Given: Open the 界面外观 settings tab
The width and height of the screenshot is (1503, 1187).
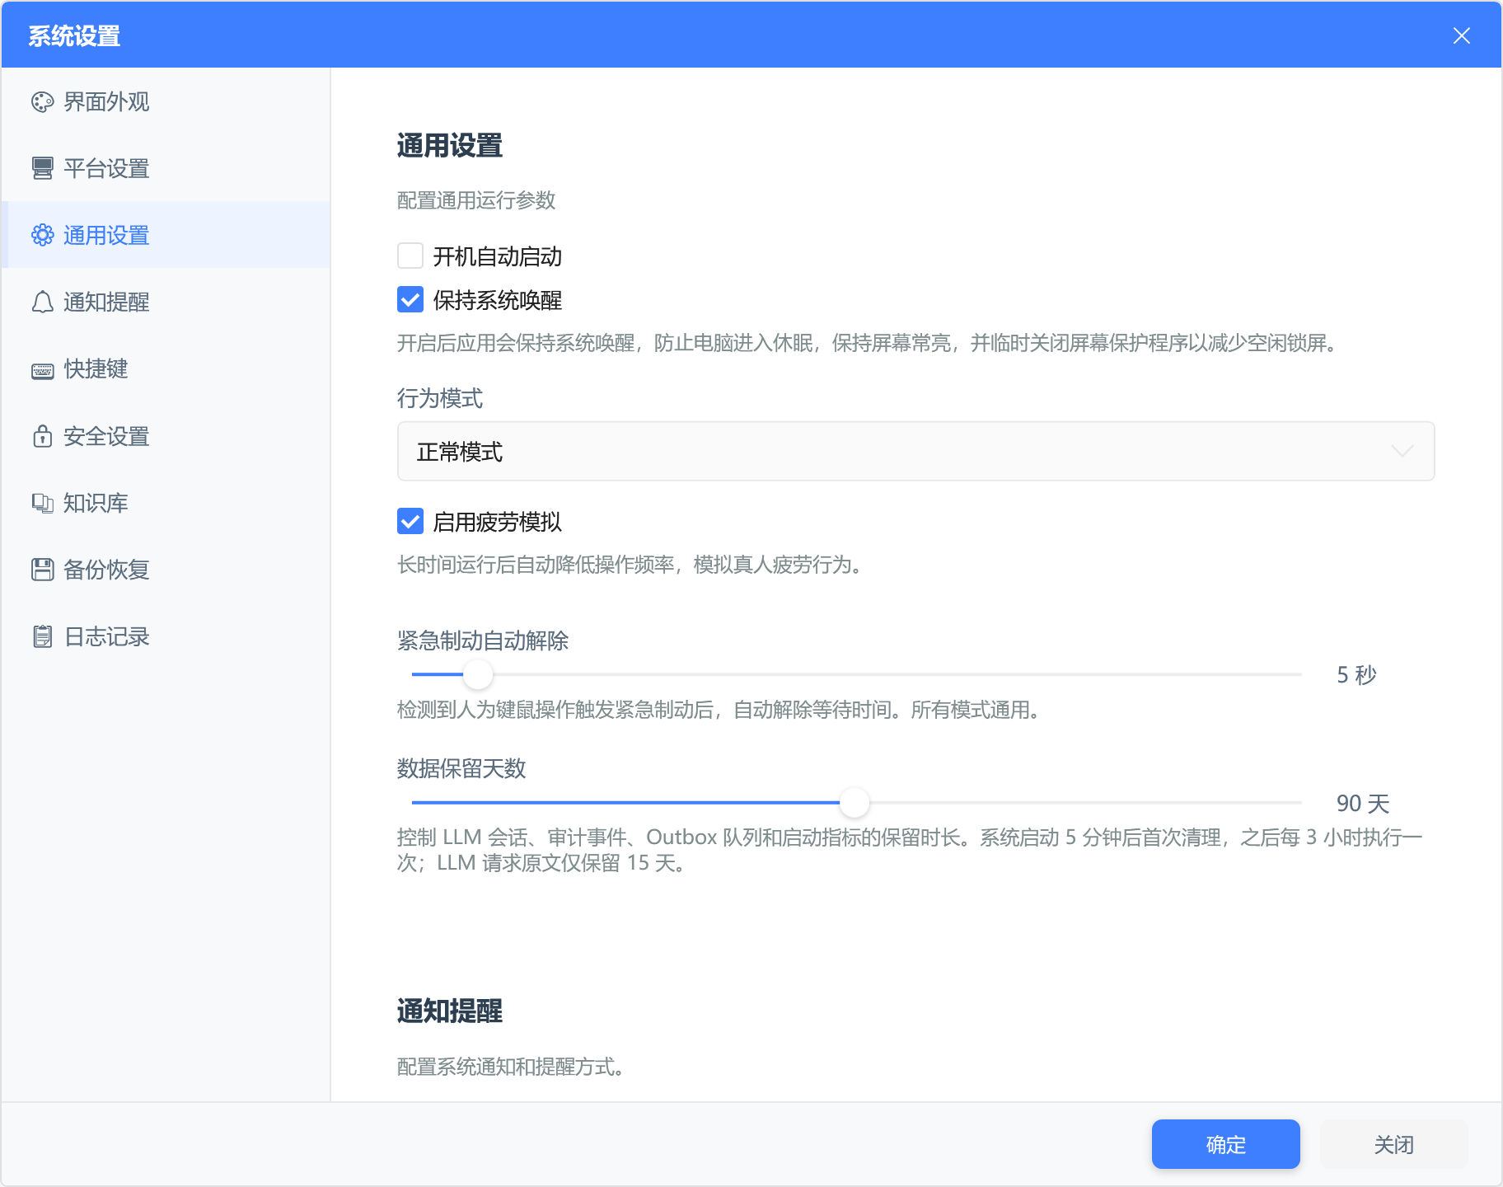Looking at the screenshot, I should tap(166, 102).
